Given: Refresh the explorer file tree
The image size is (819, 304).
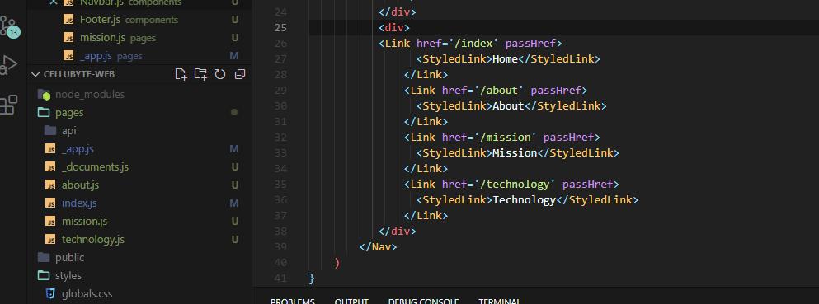Looking at the screenshot, I should click(x=220, y=74).
